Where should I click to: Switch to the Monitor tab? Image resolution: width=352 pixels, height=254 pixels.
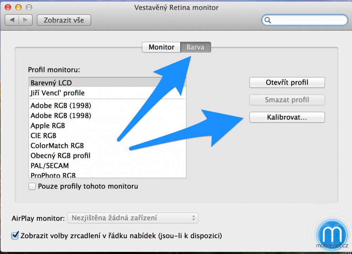click(161, 47)
